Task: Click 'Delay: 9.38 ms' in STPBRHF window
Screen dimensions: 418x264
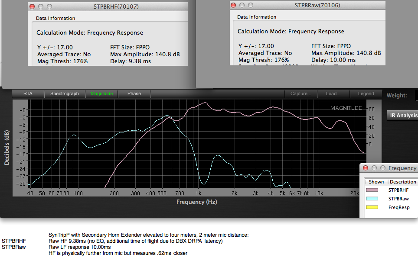Action: pyautogui.click(x=131, y=61)
